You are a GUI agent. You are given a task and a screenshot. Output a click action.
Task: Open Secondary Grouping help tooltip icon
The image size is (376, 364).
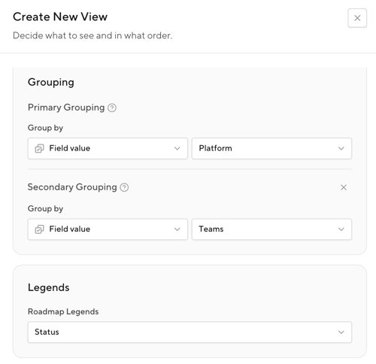[124, 187]
